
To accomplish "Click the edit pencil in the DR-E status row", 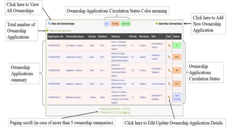I will (169, 57).
